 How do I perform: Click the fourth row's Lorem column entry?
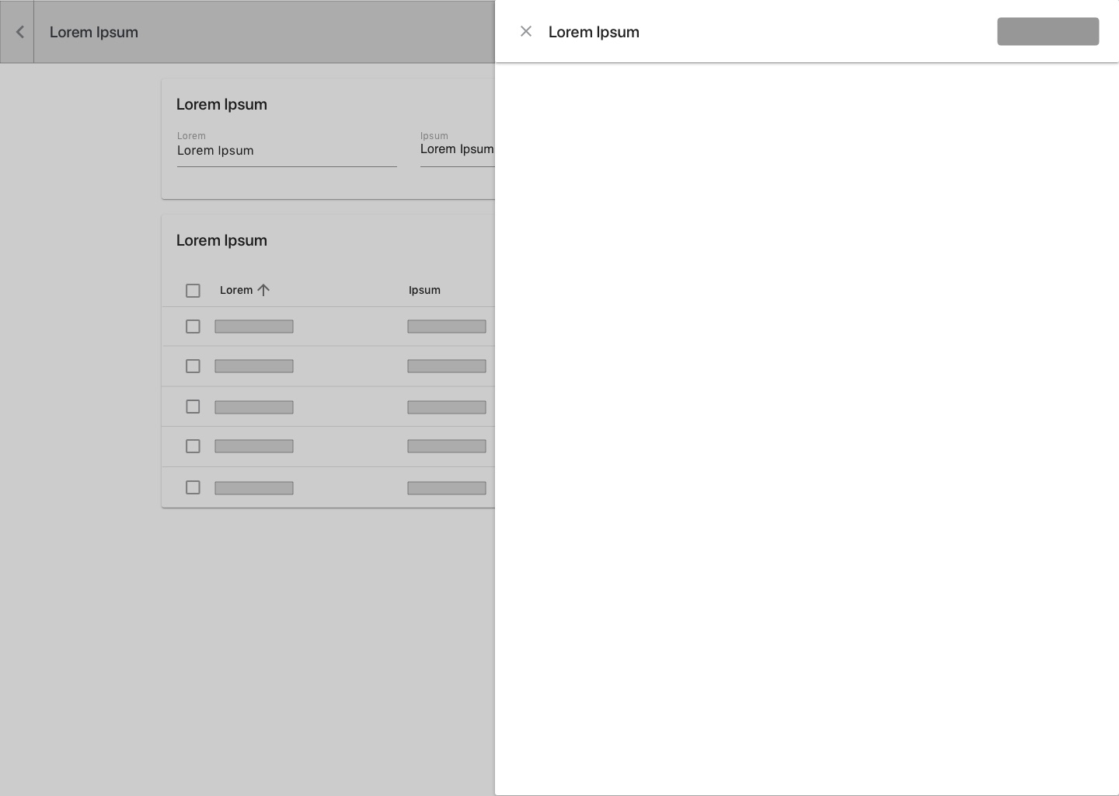tap(254, 446)
